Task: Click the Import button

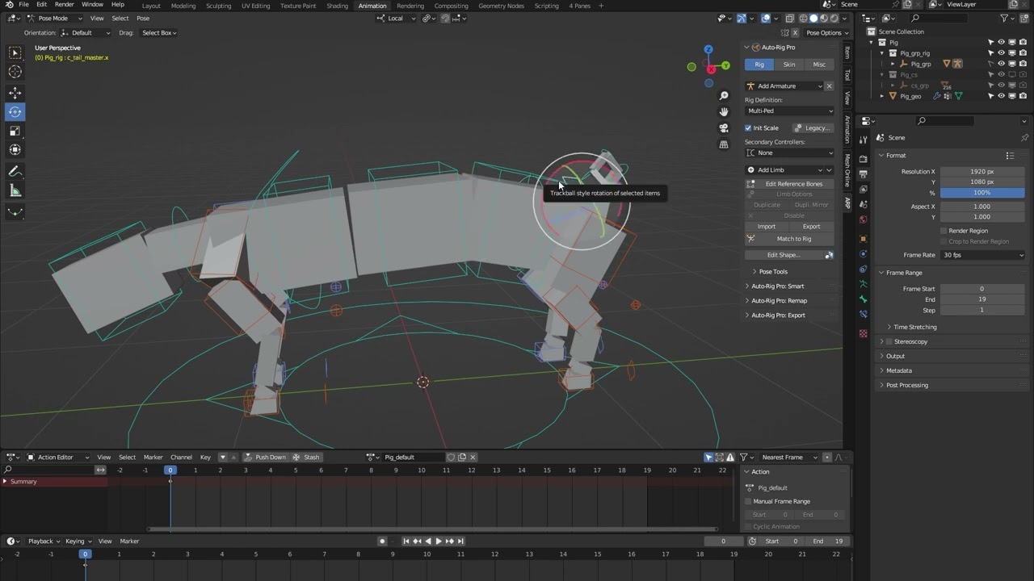Action: pos(767,227)
